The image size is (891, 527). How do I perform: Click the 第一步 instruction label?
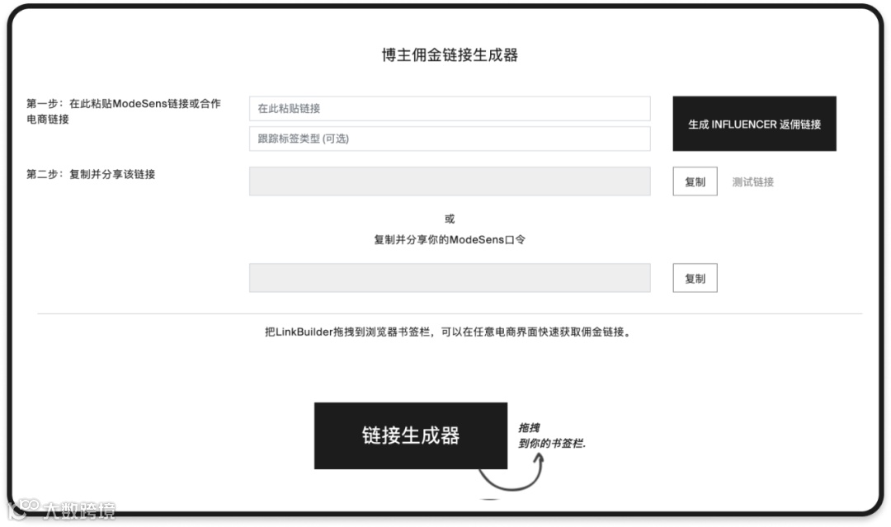coord(123,111)
